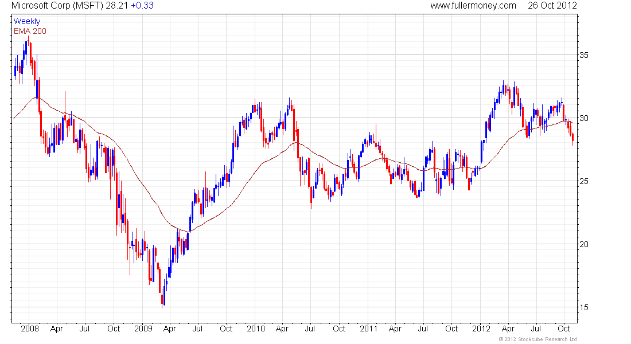631x344 pixels.
Task: Click the "Apr" label of year 2012
Action: point(508,329)
